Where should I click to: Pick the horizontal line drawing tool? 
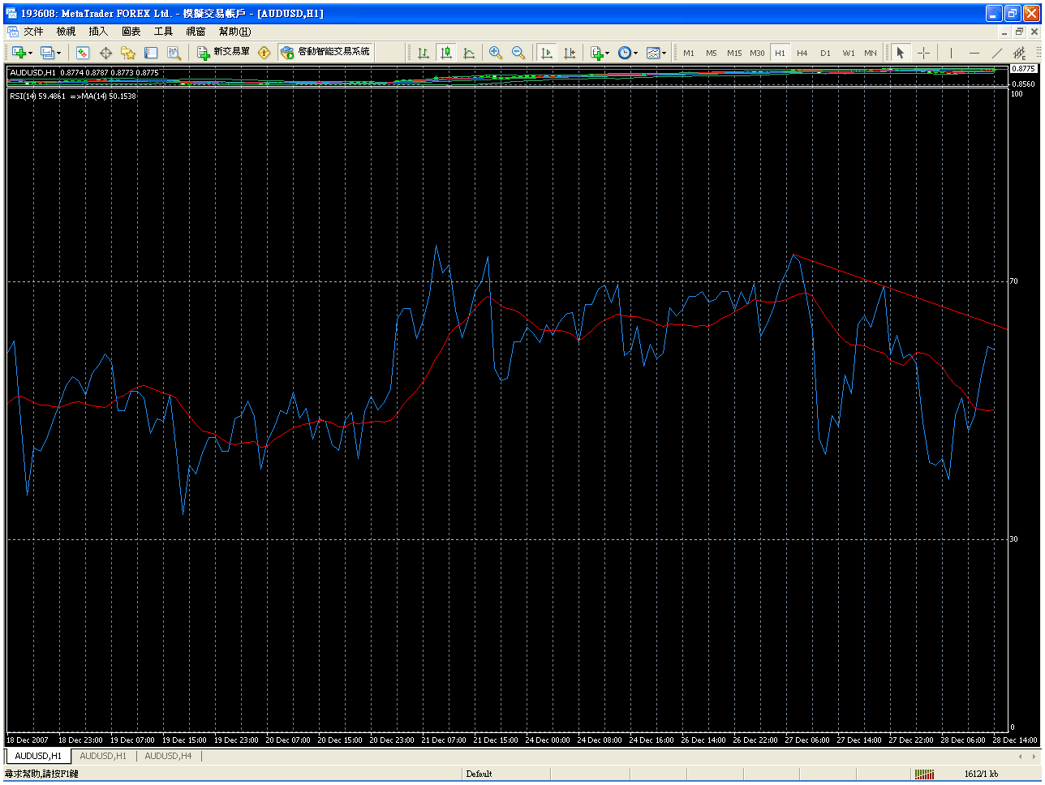(x=974, y=53)
